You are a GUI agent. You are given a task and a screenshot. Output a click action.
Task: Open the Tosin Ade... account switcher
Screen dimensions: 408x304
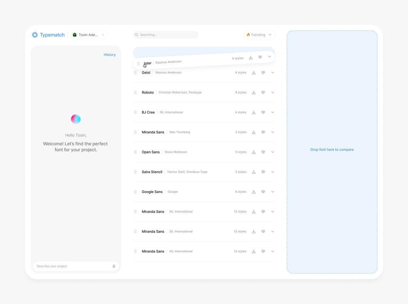[x=89, y=35]
